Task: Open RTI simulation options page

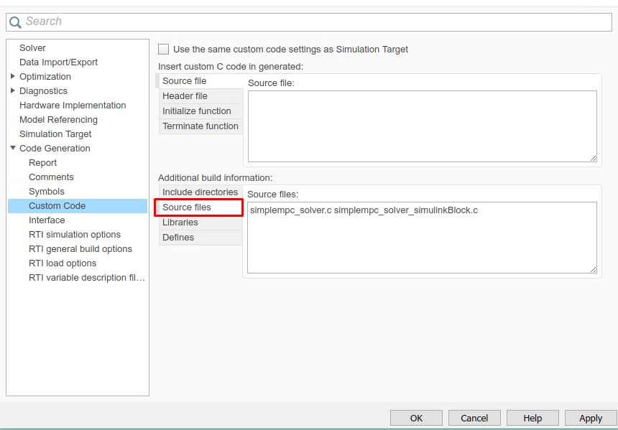Action: (75, 235)
